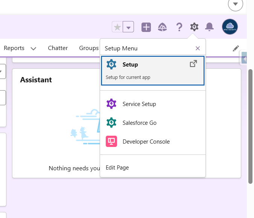The width and height of the screenshot is (254, 218).
Task: Close the Setup Menu panel
Action: [198, 48]
